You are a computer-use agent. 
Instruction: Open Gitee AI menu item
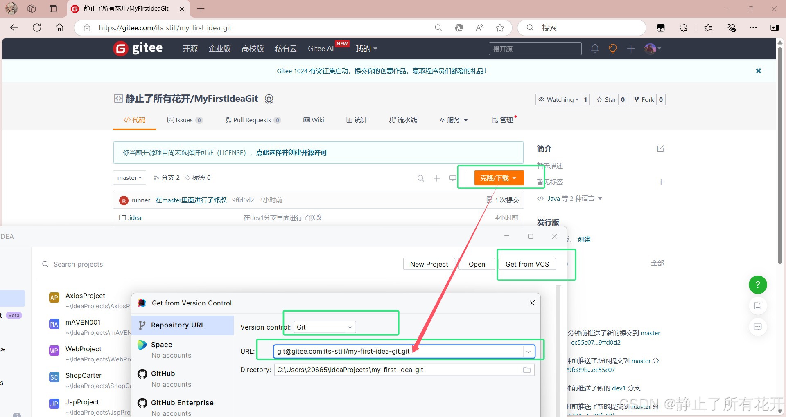(321, 49)
